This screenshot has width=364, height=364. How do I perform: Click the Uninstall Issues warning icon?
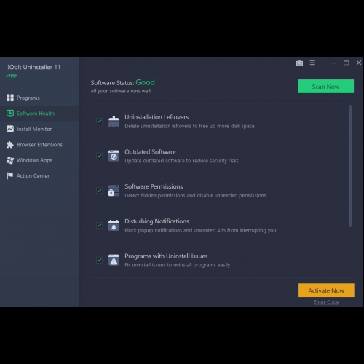pos(114,260)
